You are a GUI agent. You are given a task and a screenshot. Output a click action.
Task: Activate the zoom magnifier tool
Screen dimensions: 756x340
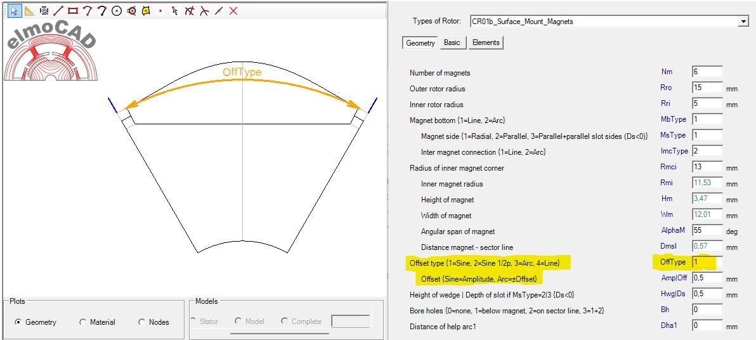[x=44, y=10]
